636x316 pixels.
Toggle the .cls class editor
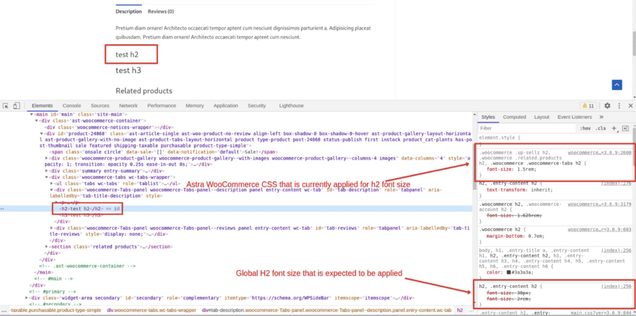click(601, 128)
